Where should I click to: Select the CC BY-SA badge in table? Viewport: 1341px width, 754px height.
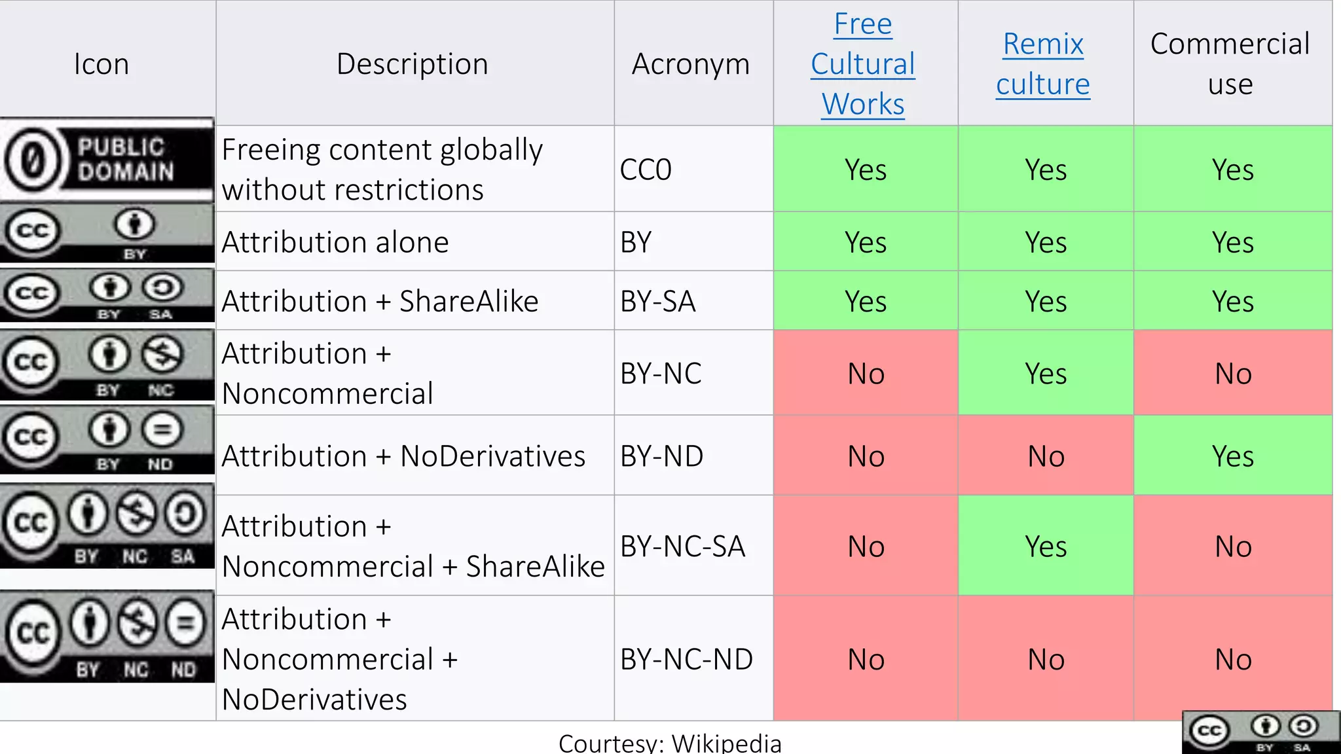pyautogui.click(x=107, y=295)
